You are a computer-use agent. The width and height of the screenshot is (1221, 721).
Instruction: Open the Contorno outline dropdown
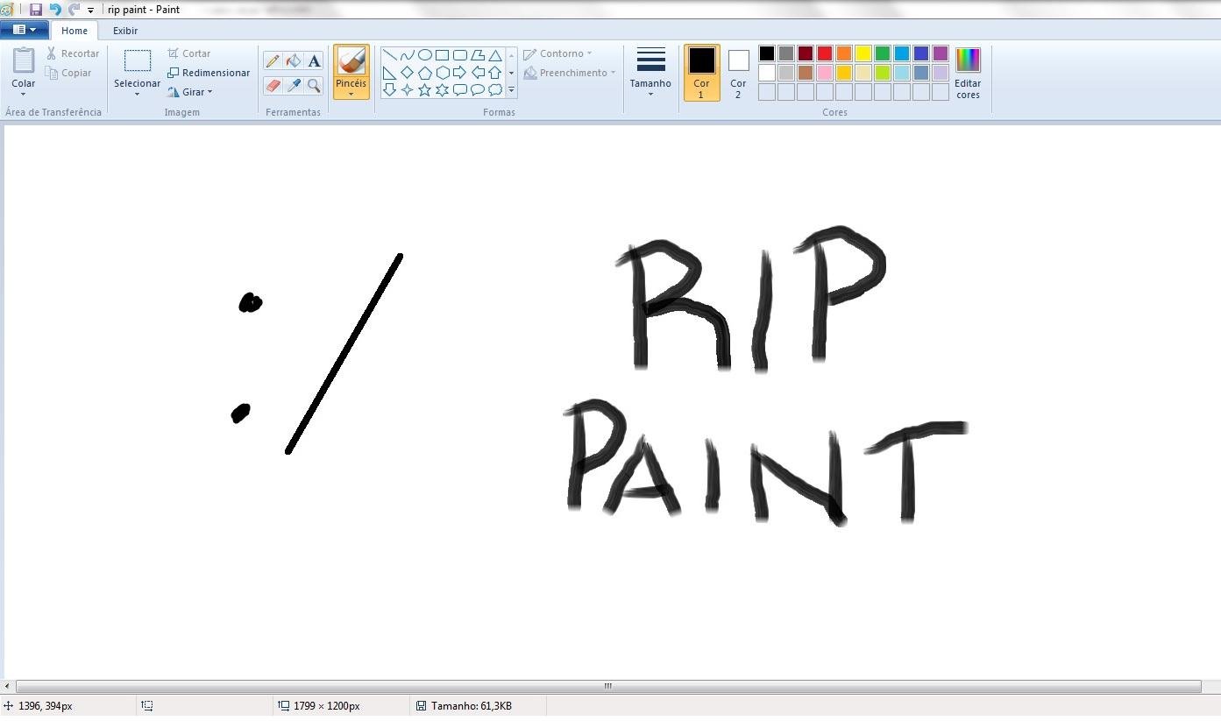pos(557,53)
